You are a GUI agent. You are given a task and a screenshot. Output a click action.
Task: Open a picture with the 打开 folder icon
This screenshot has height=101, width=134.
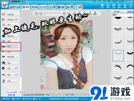pyautogui.click(x=102, y=6)
